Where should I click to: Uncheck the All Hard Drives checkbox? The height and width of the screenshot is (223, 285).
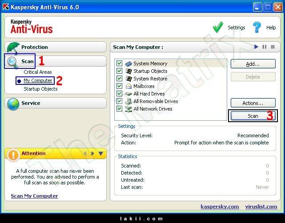tap(119, 94)
